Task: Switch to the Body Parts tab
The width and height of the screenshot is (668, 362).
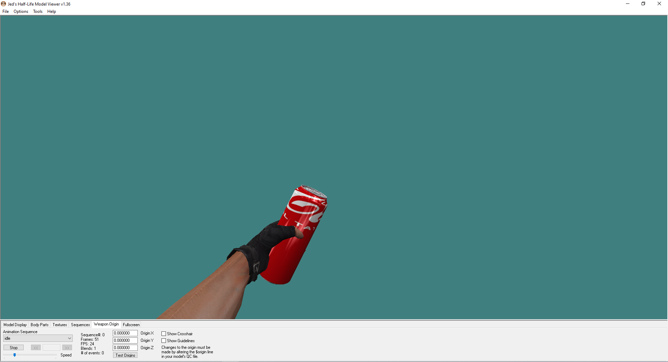Action: [39, 325]
